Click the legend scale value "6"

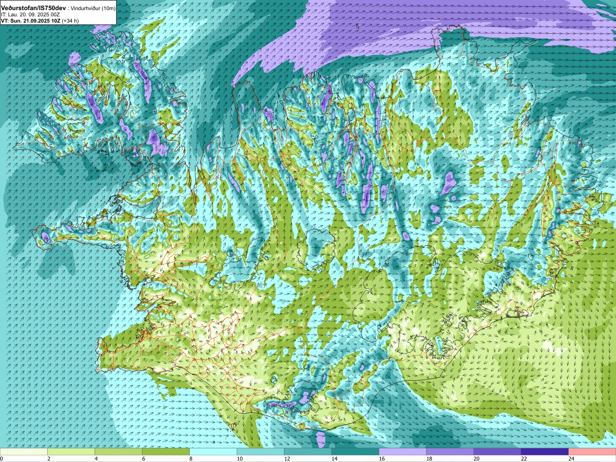click(x=143, y=459)
